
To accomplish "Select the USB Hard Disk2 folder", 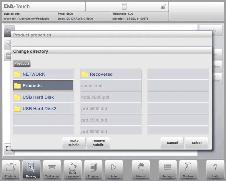I will pyautogui.click(x=44, y=109).
